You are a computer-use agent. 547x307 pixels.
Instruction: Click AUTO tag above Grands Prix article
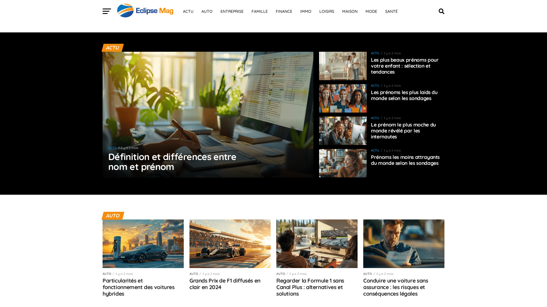point(194,274)
